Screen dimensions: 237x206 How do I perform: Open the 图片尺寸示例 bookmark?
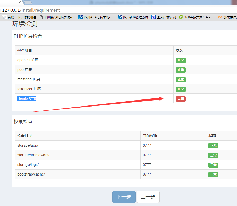164,17
